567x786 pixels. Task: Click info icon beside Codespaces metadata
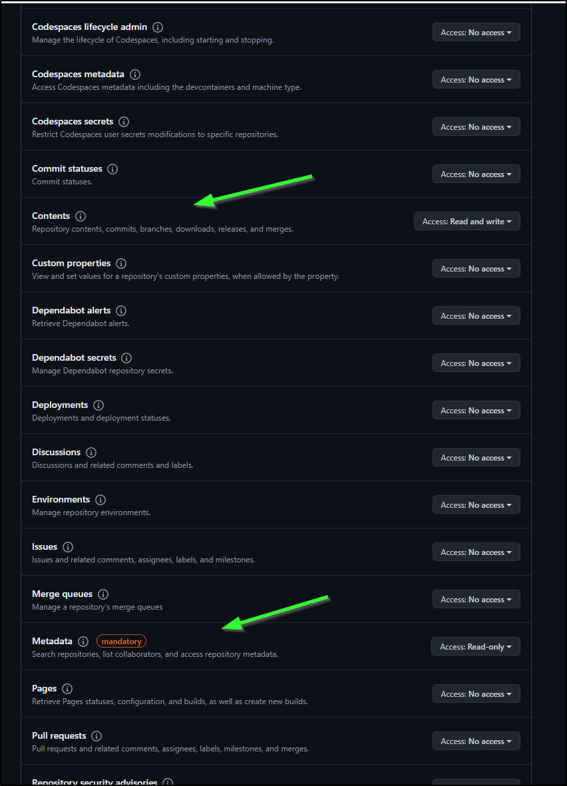(x=135, y=74)
